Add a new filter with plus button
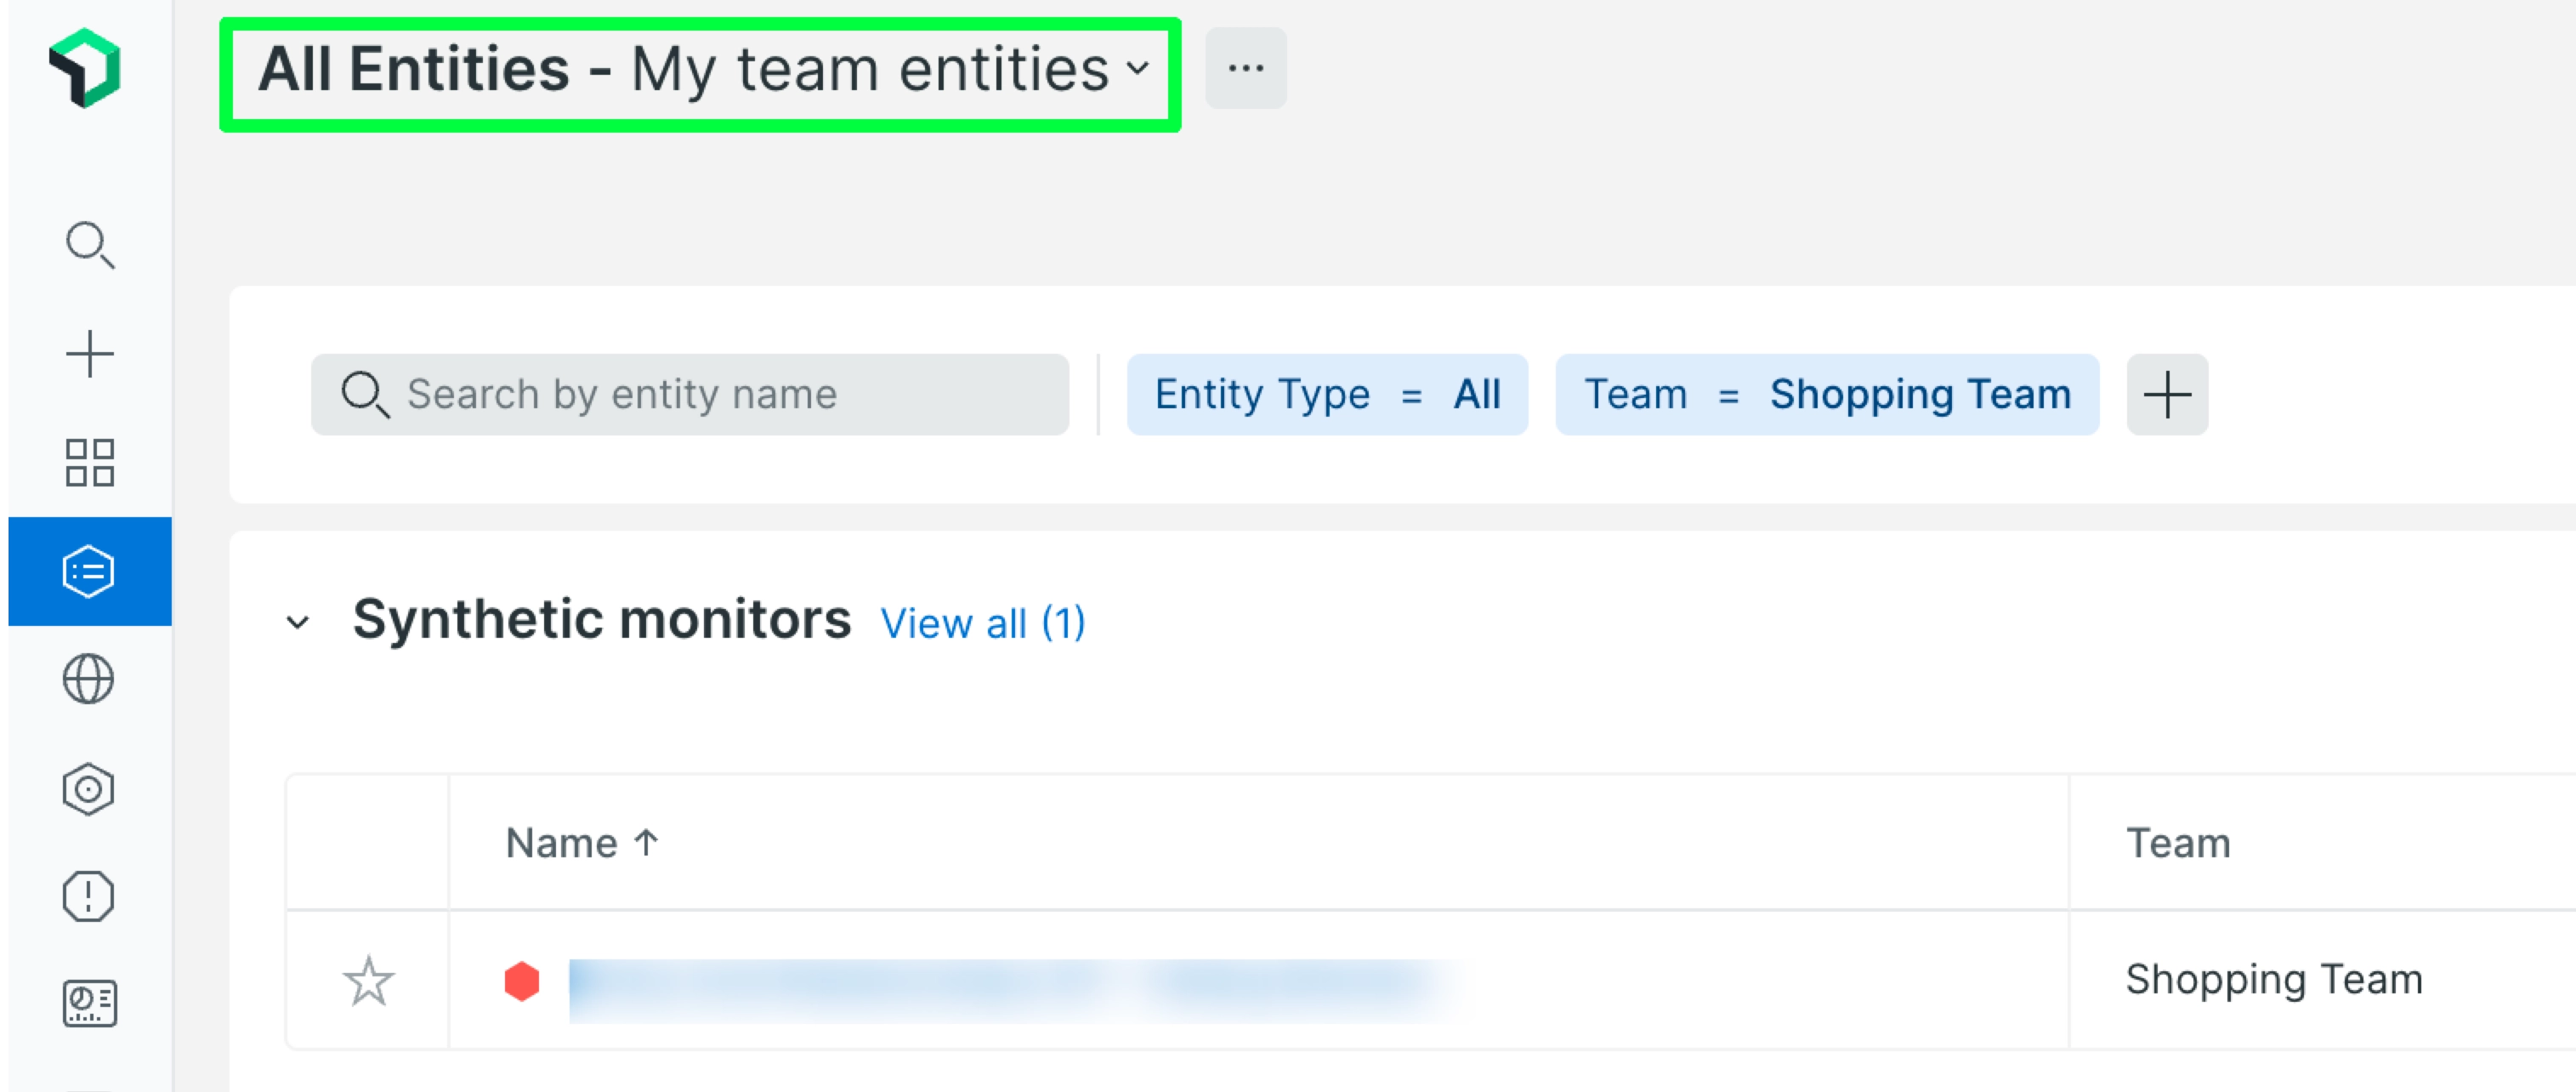The image size is (2576, 1092). [2166, 394]
